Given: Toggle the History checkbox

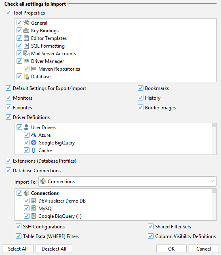Looking at the screenshot, I should click(x=141, y=98).
